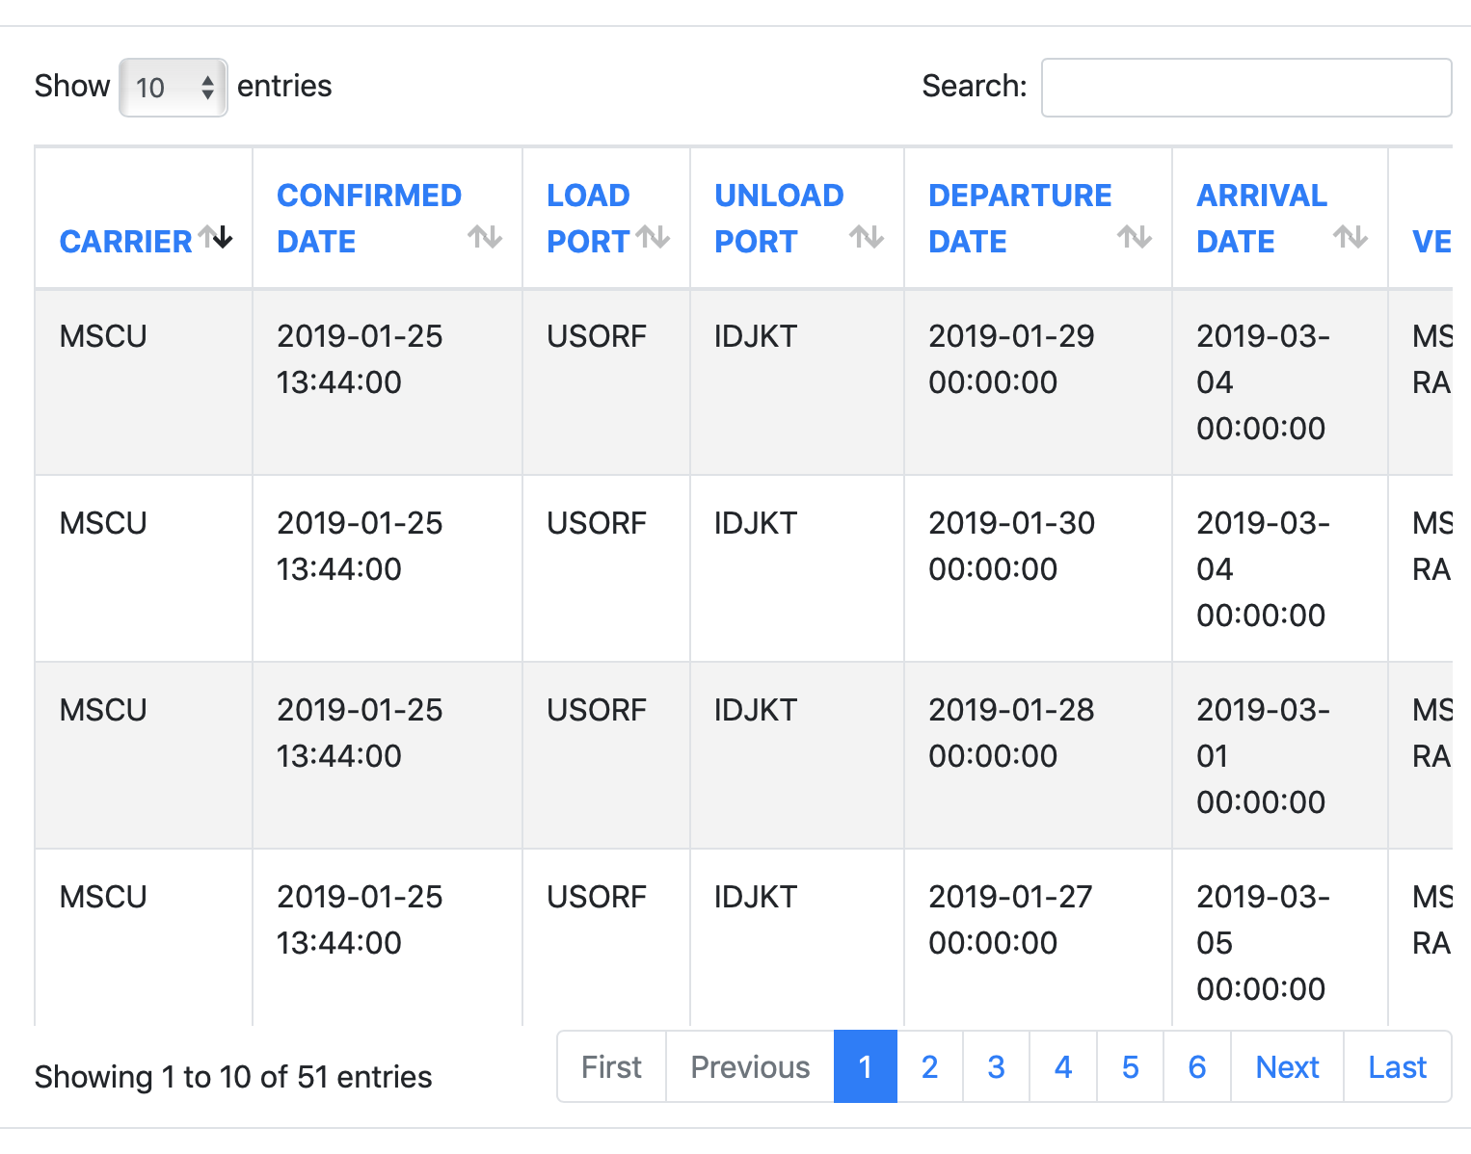Screen dimensions: 1471x1154
Task: Click the current page 1 button
Action: (x=865, y=1066)
